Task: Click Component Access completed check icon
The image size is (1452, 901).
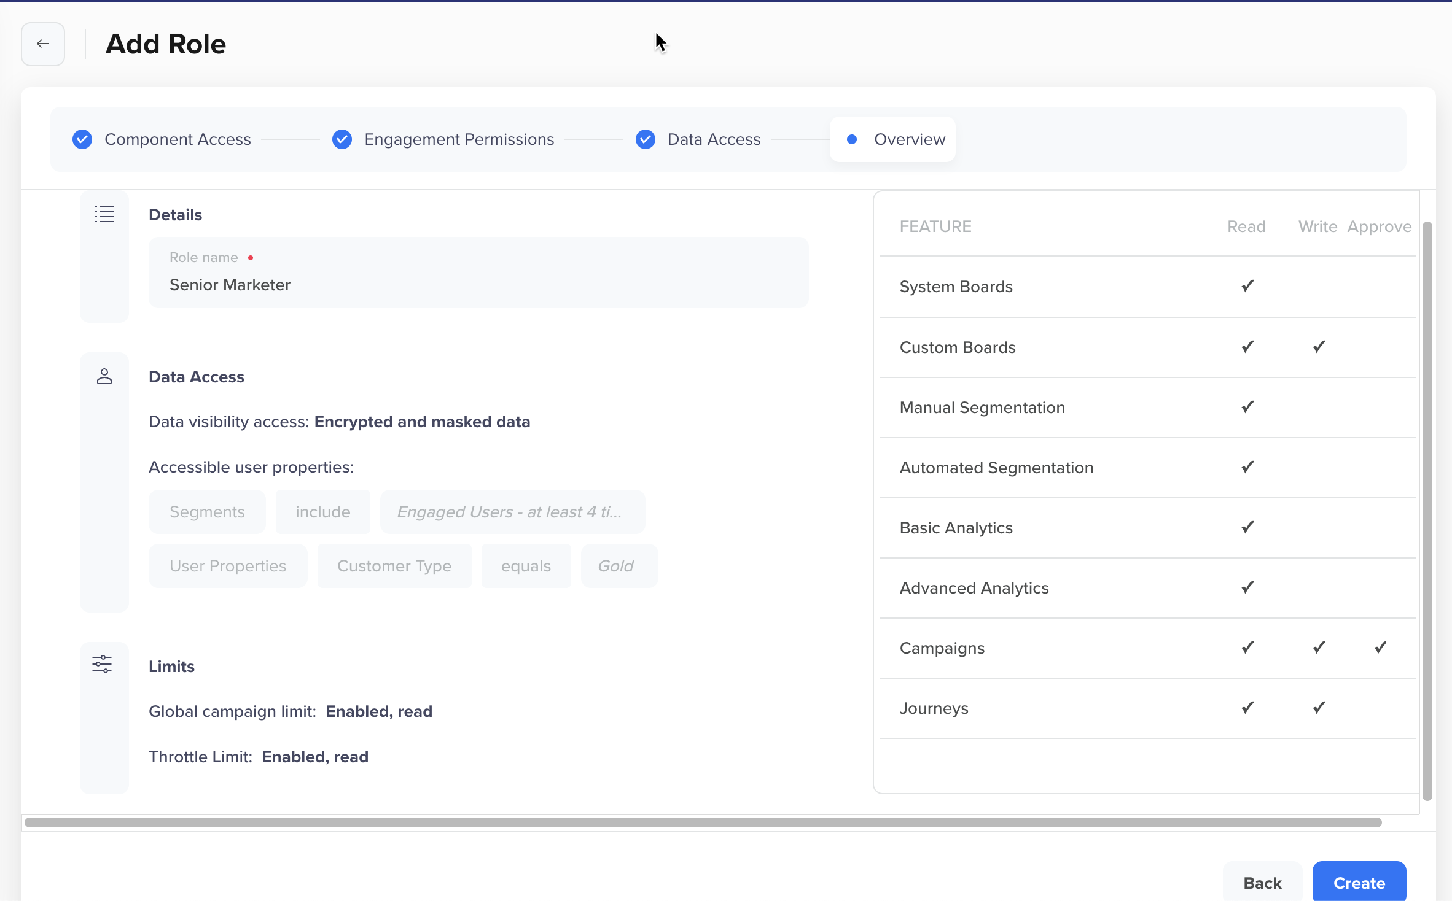Action: (82, 139)
